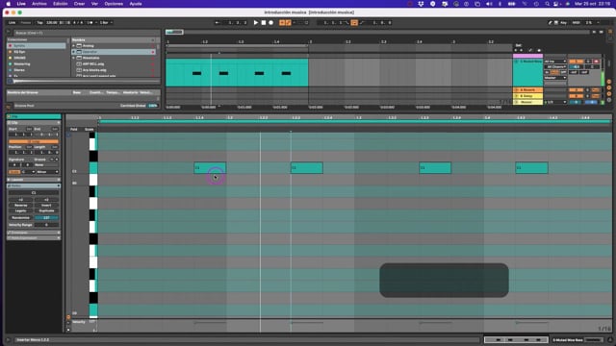Toggle the Loop switch in transport

click(x=354, y=23)
